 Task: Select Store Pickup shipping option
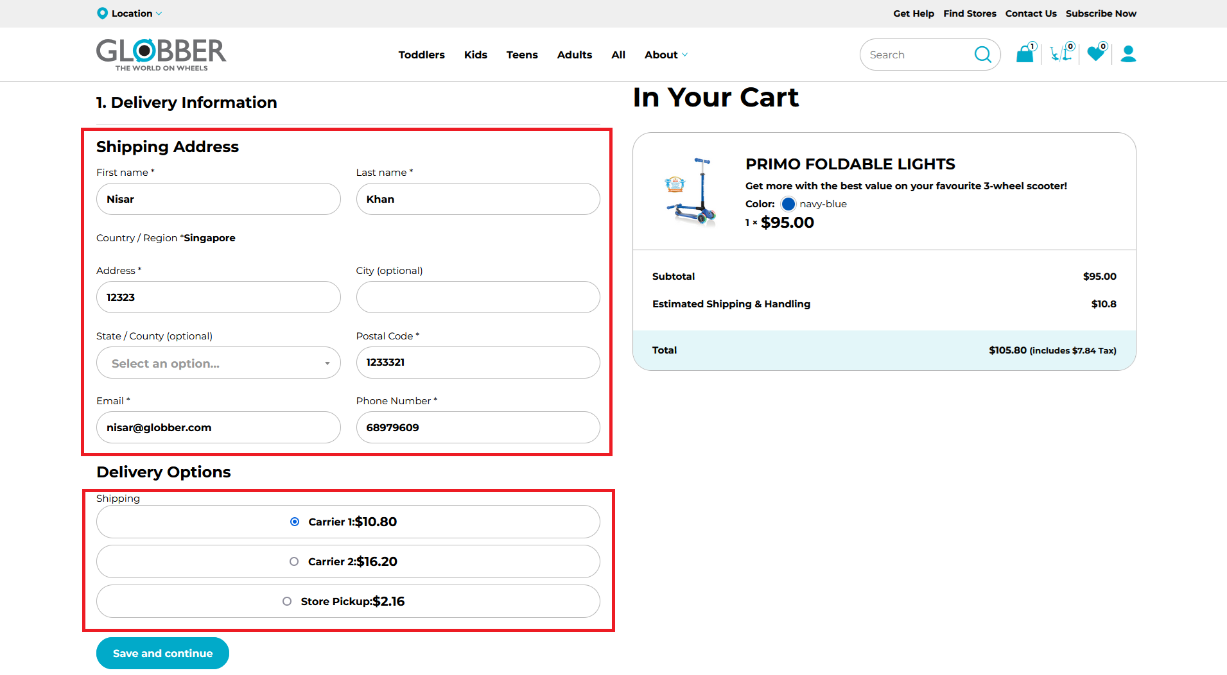348,601
